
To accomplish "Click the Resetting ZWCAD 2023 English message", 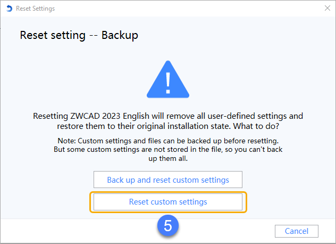I will 168,121.
